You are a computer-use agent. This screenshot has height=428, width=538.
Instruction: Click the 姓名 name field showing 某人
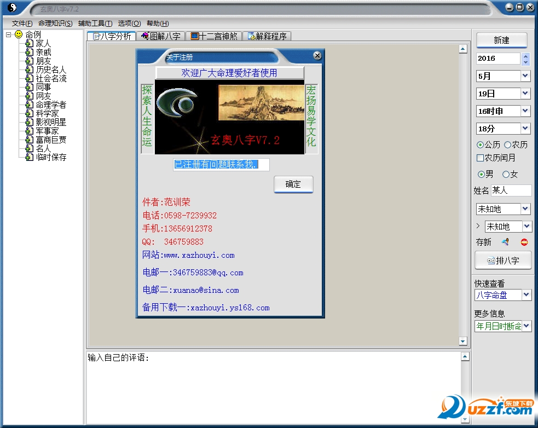tap(511, 190)
